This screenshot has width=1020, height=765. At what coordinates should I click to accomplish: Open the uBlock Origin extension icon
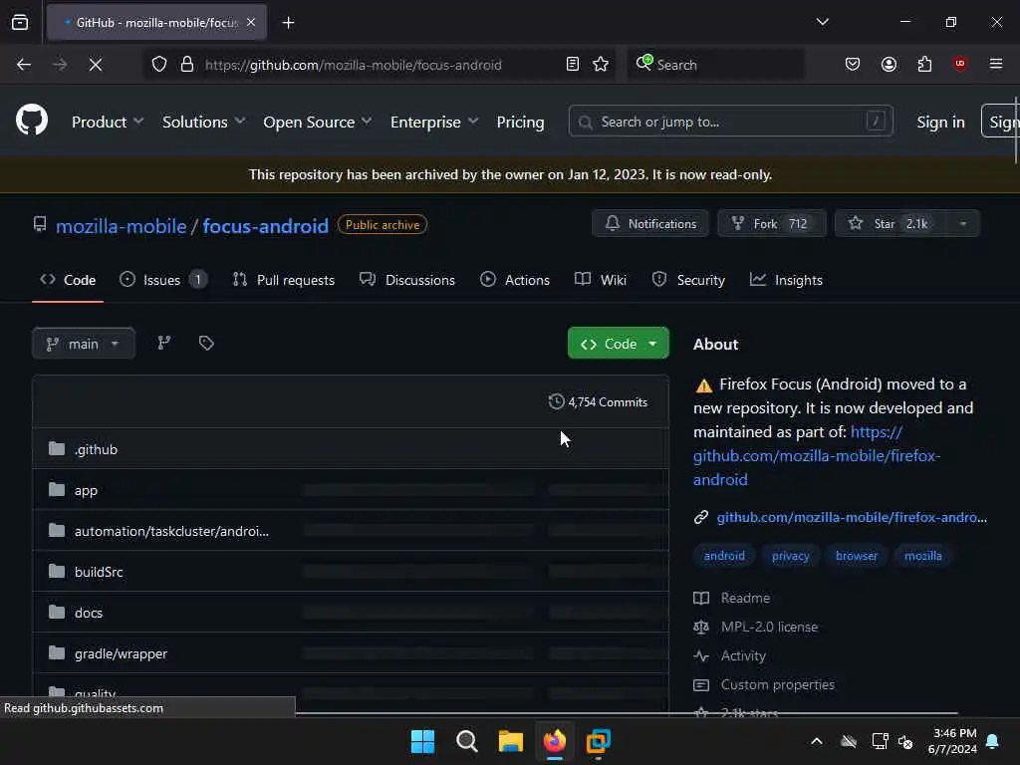(960, 64)
